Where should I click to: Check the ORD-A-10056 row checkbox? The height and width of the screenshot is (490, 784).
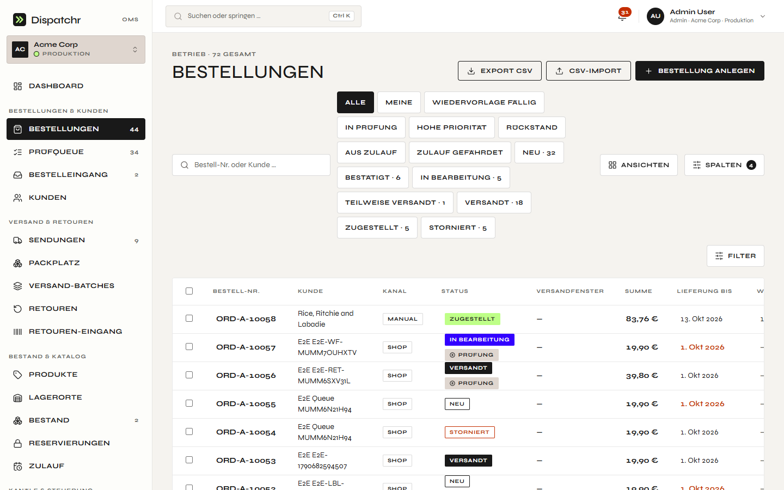click(x=189, y=375)
